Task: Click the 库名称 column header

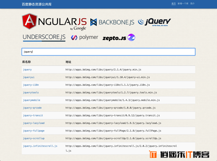Action: (26, 62)
